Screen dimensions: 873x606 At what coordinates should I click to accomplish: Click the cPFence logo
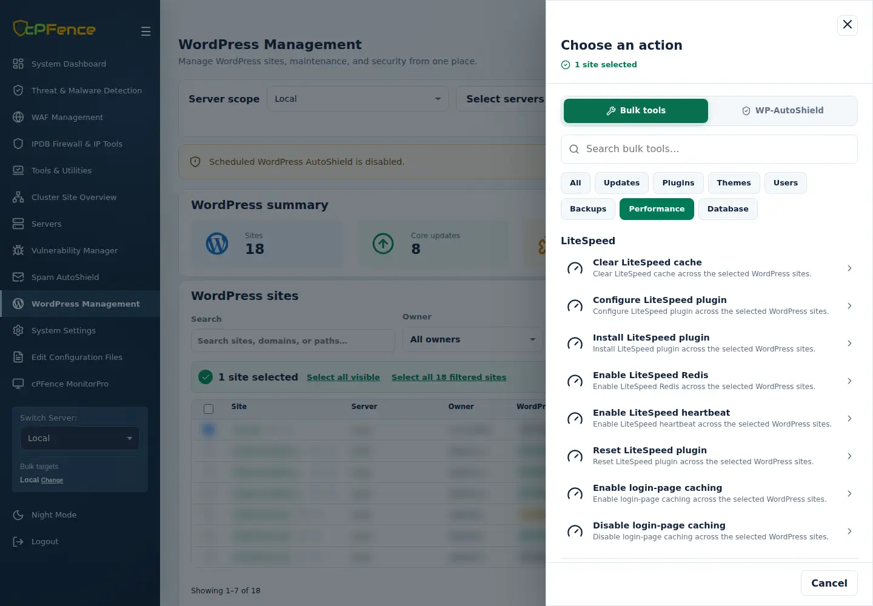55,28
